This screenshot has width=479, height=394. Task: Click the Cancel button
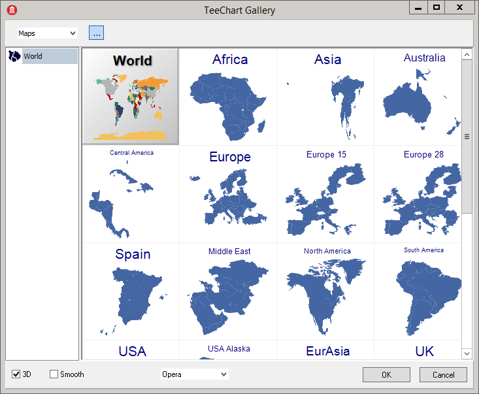[443, 375]
